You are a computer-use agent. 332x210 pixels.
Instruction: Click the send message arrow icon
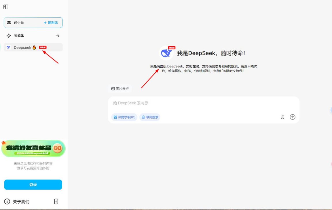tap(293, 117)
